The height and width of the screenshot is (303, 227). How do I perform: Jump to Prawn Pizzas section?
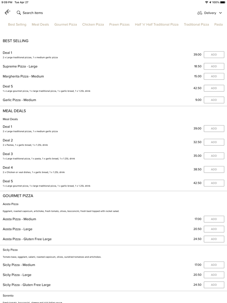click(119, 25)
